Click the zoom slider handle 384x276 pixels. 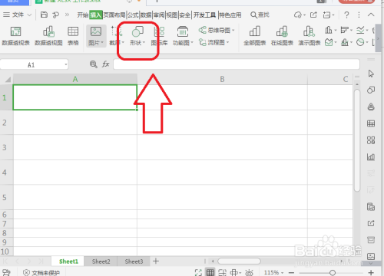point(333,273)
